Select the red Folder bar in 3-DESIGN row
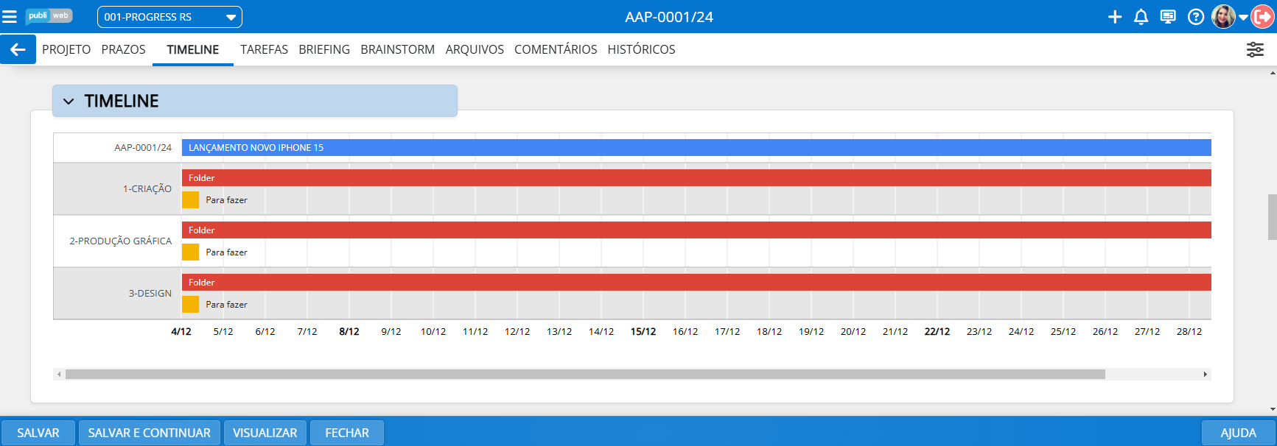 [696, 283]
